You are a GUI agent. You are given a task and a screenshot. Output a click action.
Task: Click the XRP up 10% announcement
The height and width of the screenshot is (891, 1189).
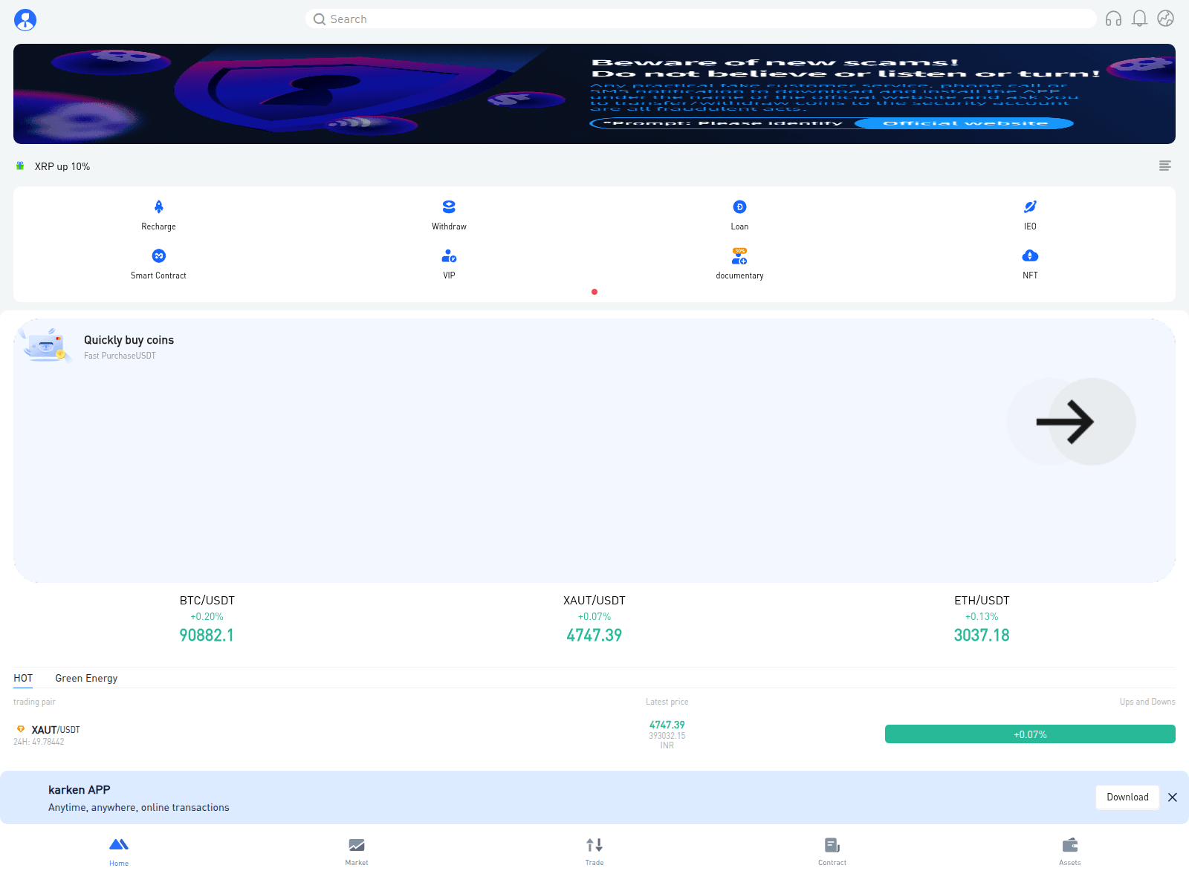62,166
